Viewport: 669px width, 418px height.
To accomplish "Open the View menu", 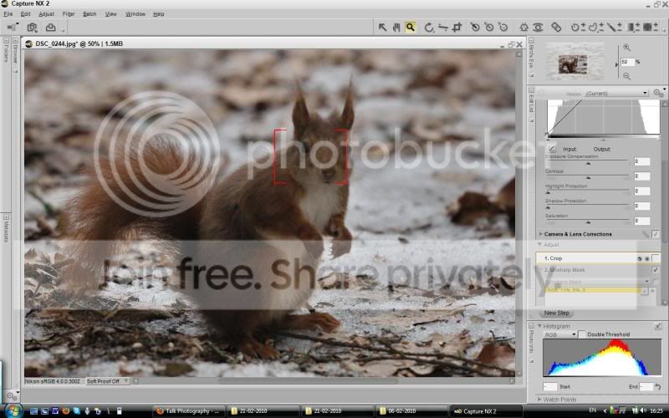I will pos(111,14).
